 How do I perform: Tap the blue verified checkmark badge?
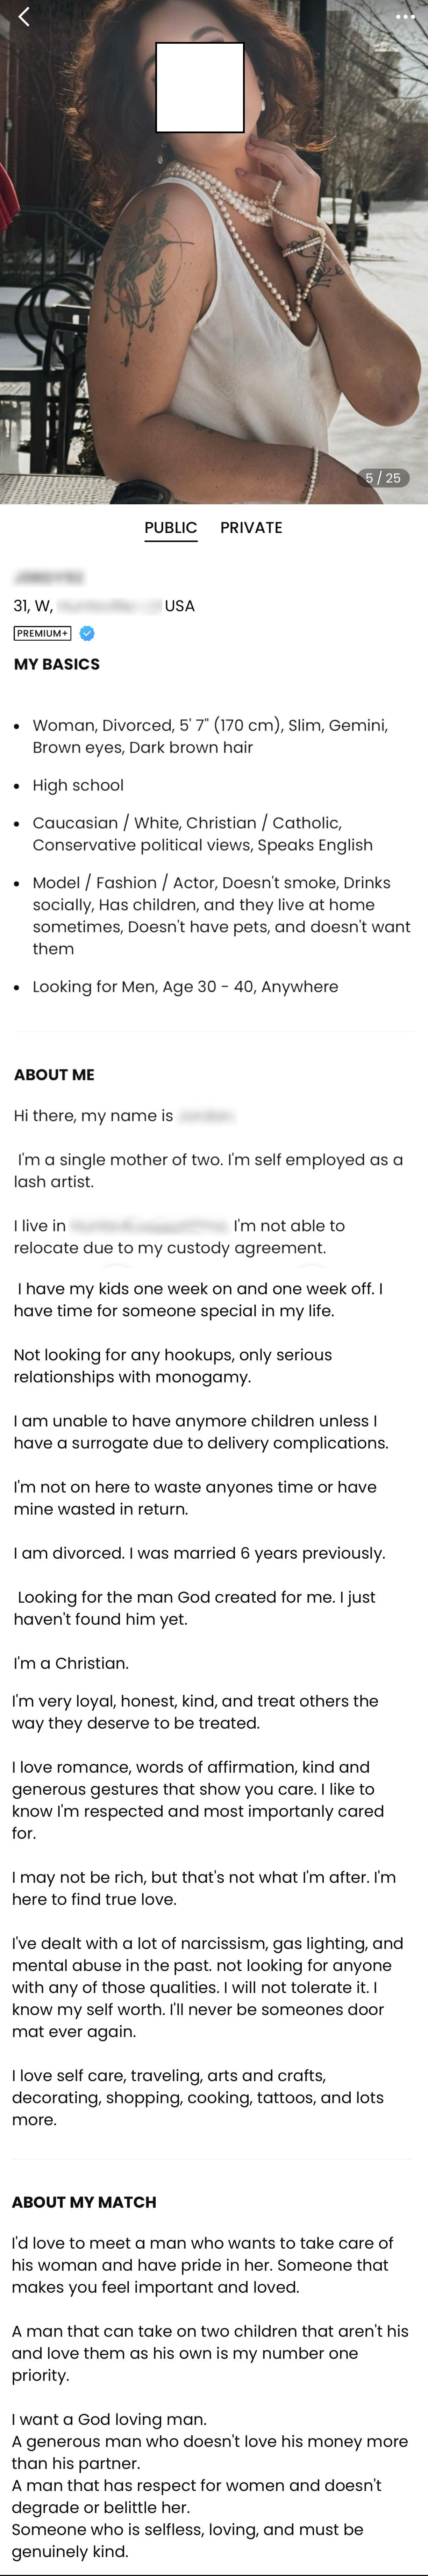point(87,633)
